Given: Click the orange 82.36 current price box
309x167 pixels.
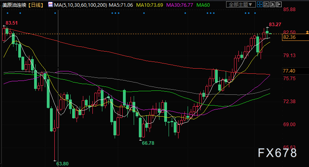Looking at the screenshot, I should point(296,37).
